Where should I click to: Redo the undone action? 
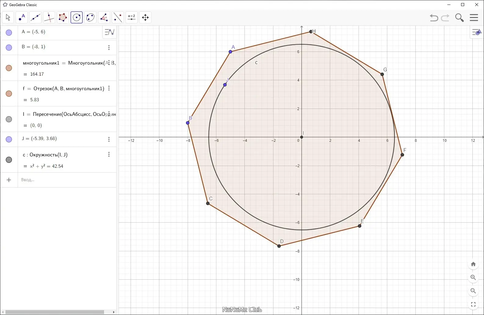(x=445, y=18)
